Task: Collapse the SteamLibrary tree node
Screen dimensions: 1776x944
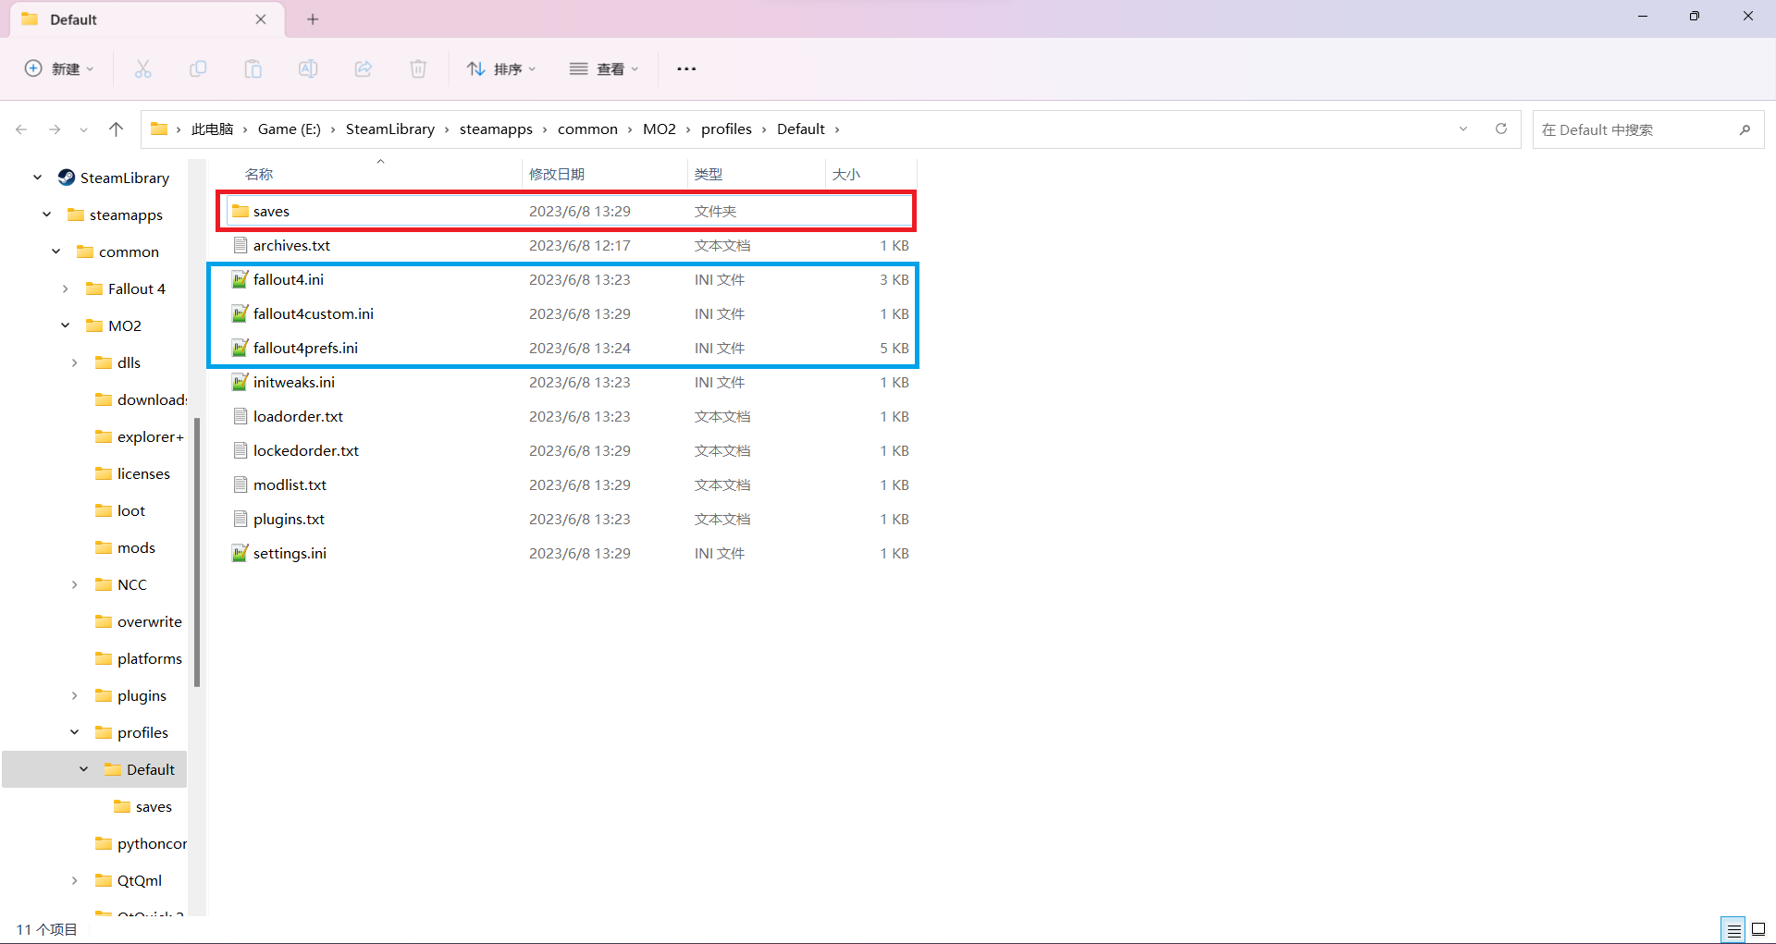Action: 37,178
